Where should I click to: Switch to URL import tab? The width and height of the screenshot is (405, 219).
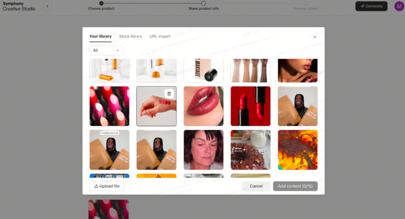tap(160, 36)
